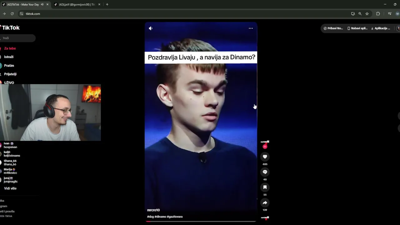Open the video three-dots options menu
The image size is (400, 225).
(x=251, y=28)
